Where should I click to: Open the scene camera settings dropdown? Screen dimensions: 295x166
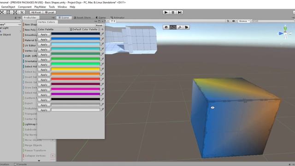click(235, 21)
